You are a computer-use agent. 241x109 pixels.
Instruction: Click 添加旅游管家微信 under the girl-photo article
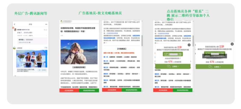89,90
